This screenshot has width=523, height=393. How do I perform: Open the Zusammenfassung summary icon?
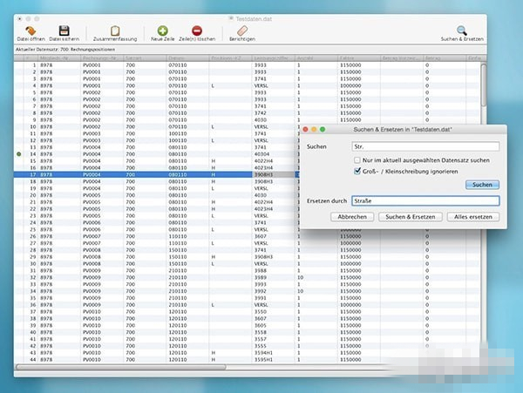pyautogui.click(x=115, y=31)
